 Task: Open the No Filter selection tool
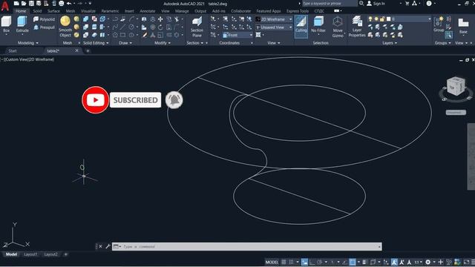[318, 24]
